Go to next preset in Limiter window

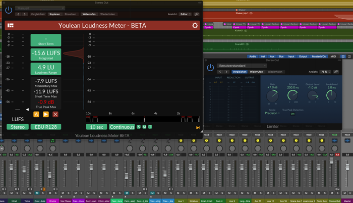(x=226, y=72)
